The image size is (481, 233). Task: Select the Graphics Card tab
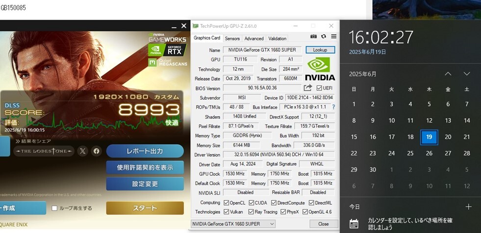click(207, 38)
